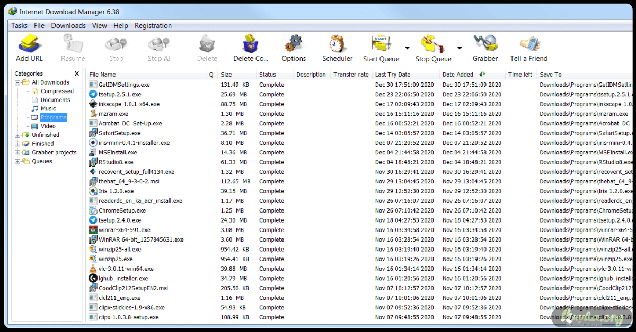Screen dimensions: 636x332
Task: Sort by Q column header
Action: coord(211,75)
